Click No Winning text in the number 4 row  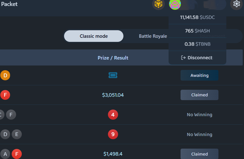tap(199, 115)
